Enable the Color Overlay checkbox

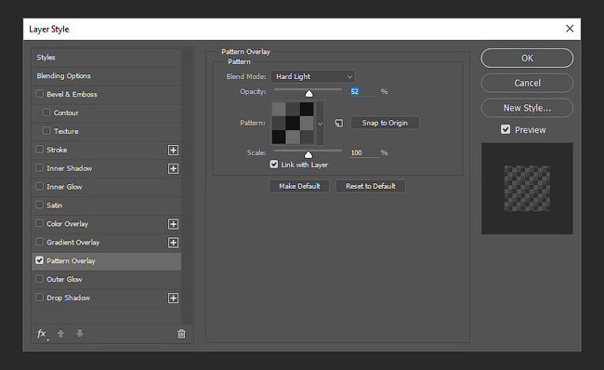coord(39,223)
